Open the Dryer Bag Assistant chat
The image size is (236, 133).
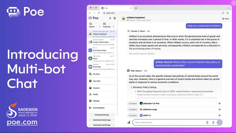[102, 67]
